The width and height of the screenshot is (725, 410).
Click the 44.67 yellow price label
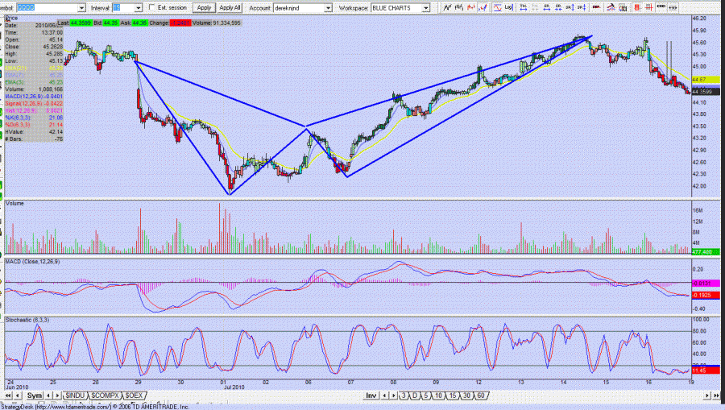point(706,80)
